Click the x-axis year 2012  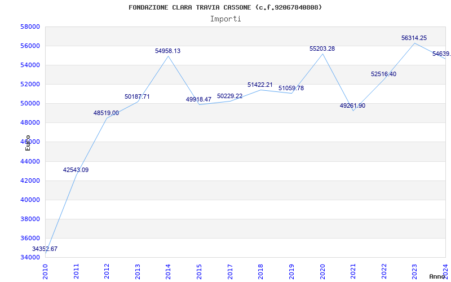click(x=107, y=272)
